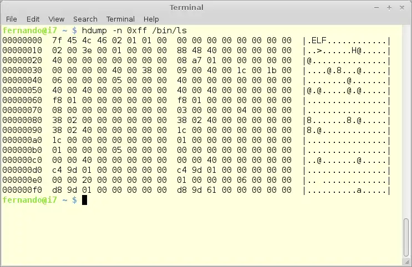Click byte '3e' in row 00000010

point(87,50)
